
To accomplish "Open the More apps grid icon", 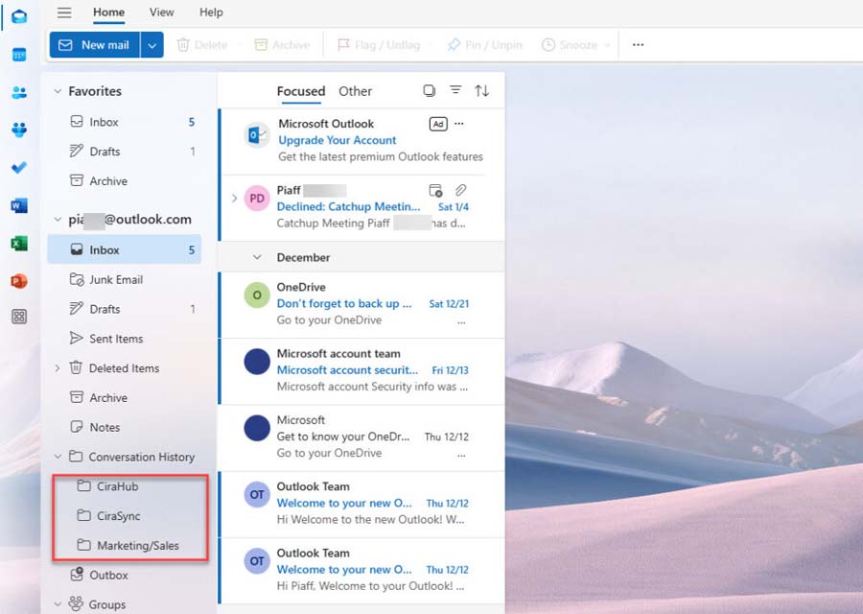I will coord(19,317).
